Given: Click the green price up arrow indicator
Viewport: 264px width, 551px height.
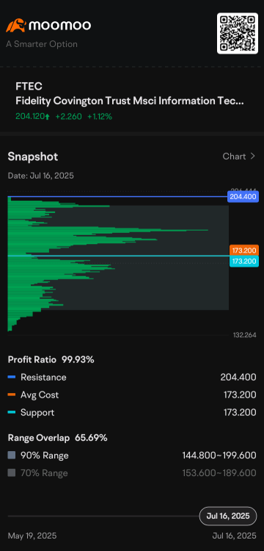Looking at the screenshot, I should pyautogui.click(x=47, y=117).
